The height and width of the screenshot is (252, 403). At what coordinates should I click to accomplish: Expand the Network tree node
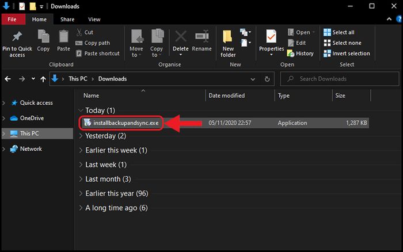3,149
